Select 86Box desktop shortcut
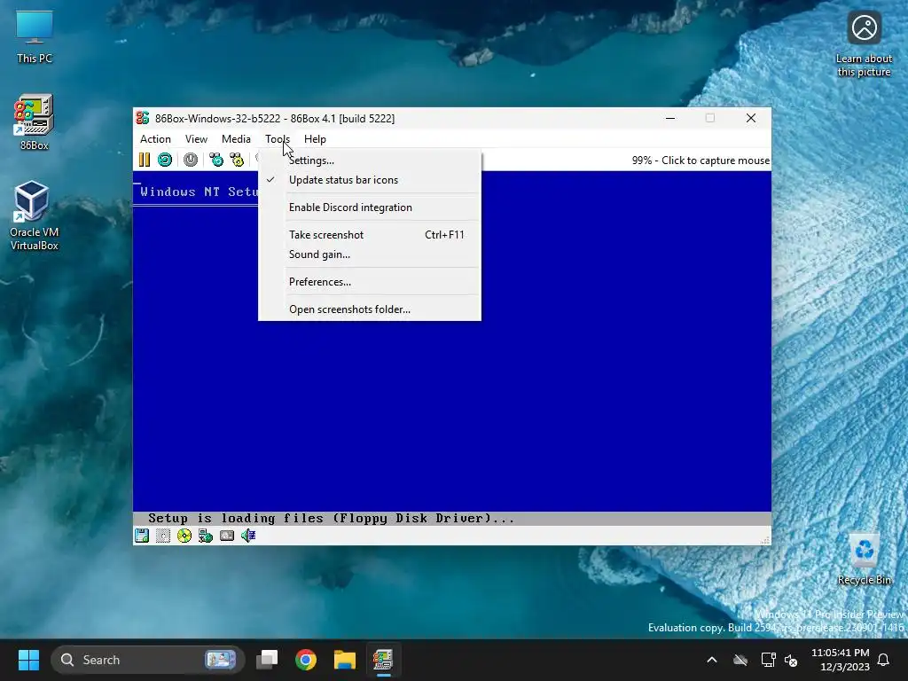 click(35, 122)
